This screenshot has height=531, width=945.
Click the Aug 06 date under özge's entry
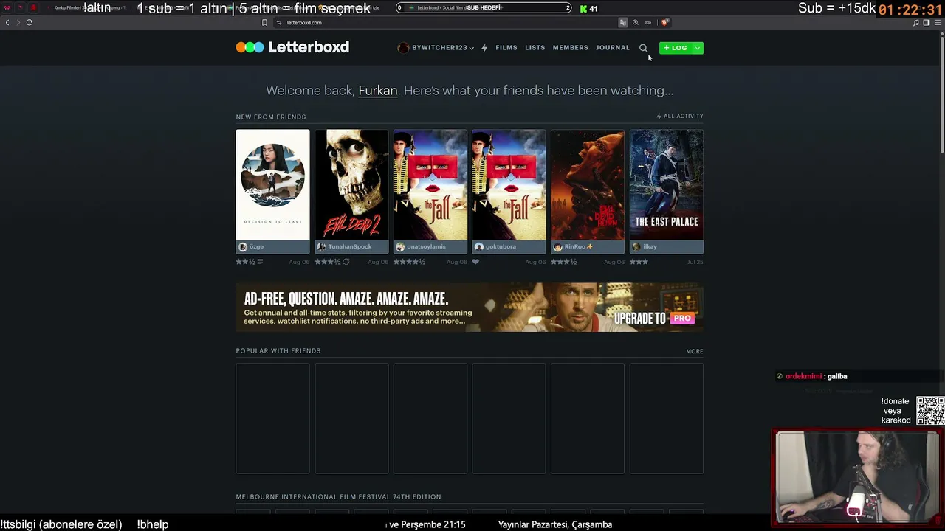(299, 262)
